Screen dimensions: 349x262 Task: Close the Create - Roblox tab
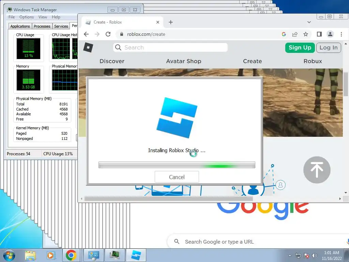[158, 22]
